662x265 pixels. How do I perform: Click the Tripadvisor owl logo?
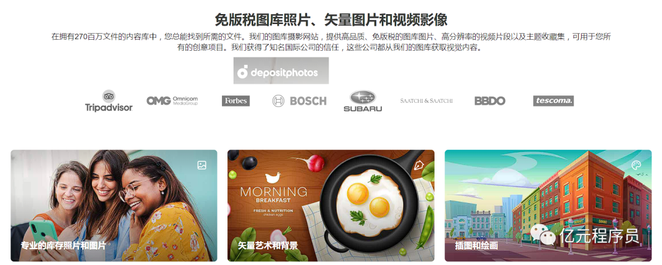109,101
